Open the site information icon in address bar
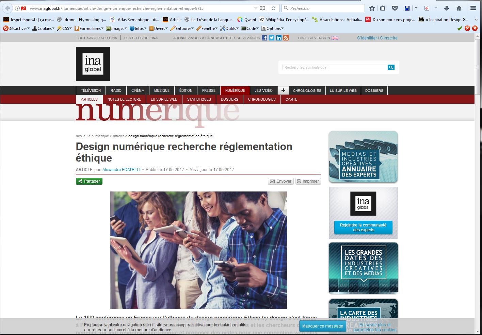 (x=17, y=8)
